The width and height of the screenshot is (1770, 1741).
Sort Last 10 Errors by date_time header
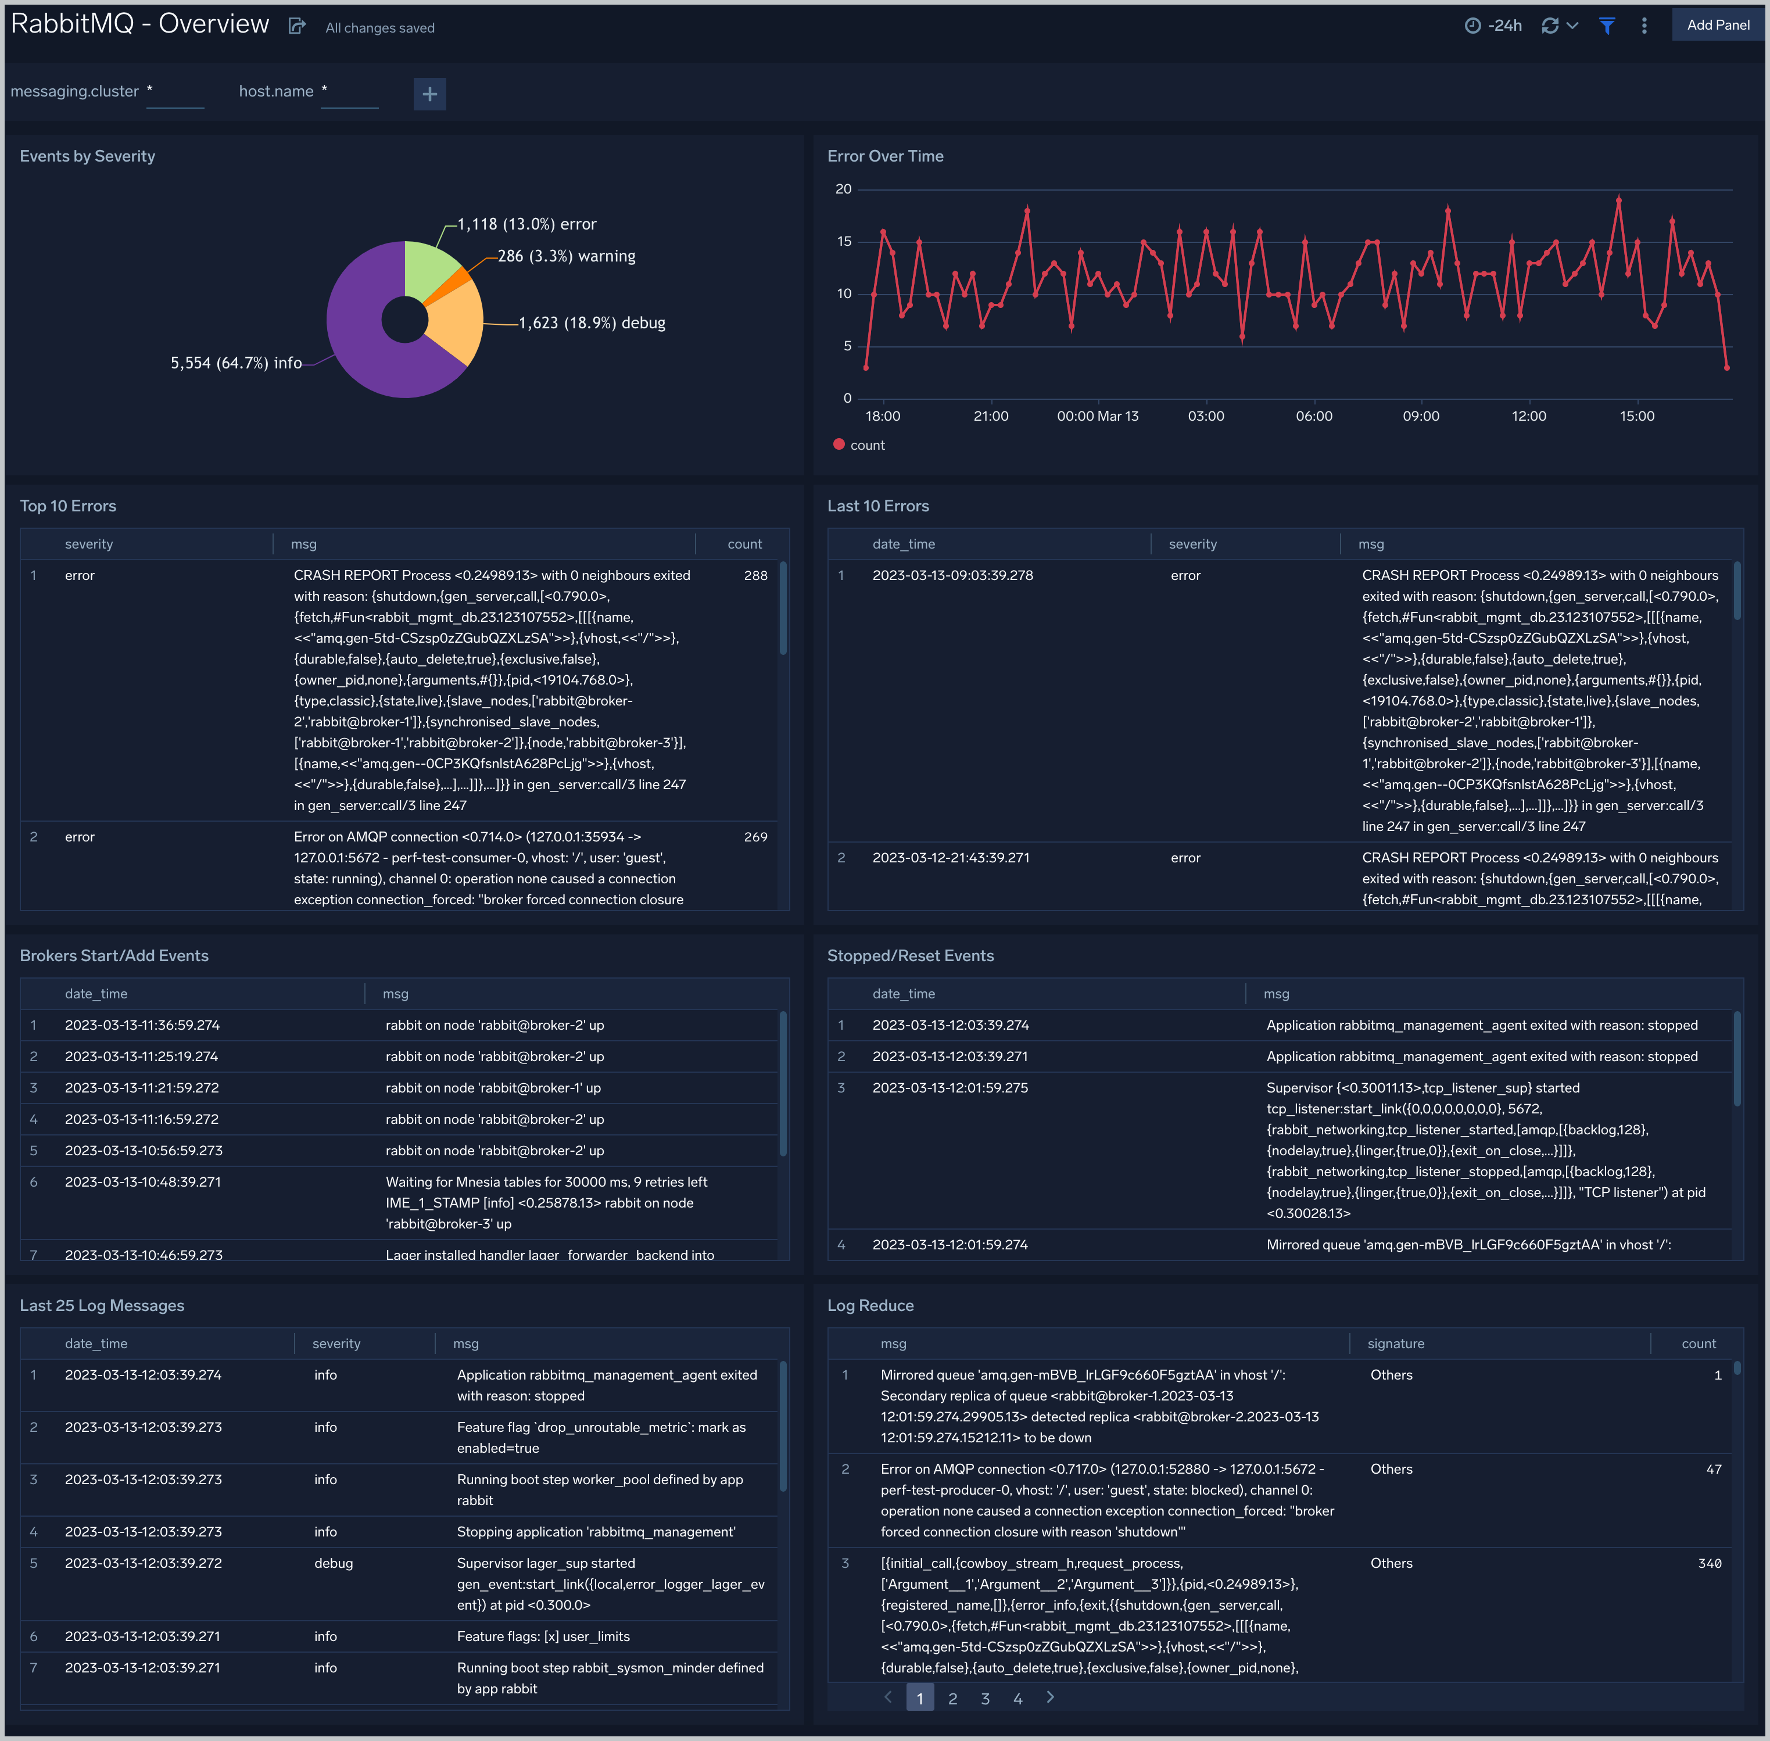[x=903, y=544]
